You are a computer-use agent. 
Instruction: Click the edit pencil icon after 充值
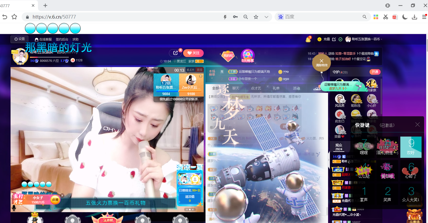click(334, 39)
